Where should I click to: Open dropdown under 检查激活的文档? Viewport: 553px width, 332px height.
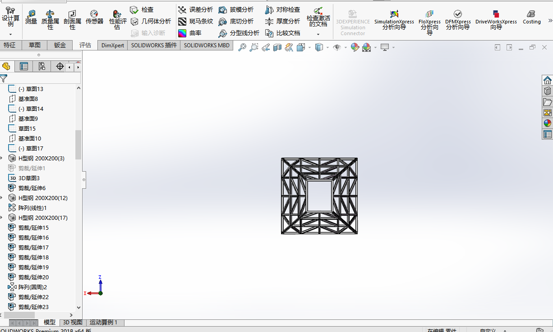[x=318, y=34]
